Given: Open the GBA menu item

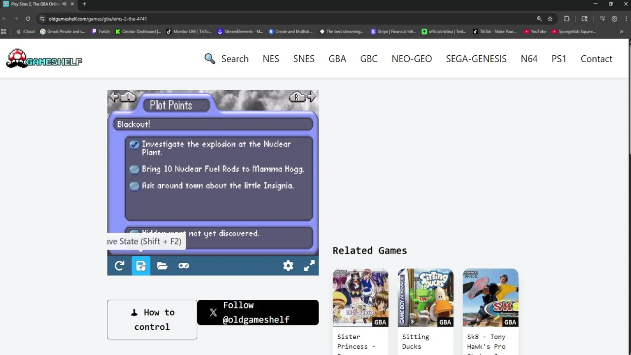Looking at the screenshot, I should click(337, 59).
